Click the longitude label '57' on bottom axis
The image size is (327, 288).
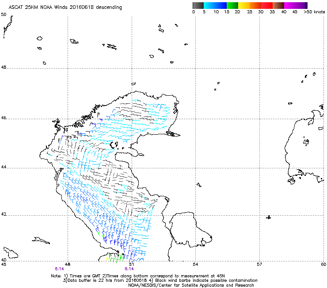click(x=259, y=265)
